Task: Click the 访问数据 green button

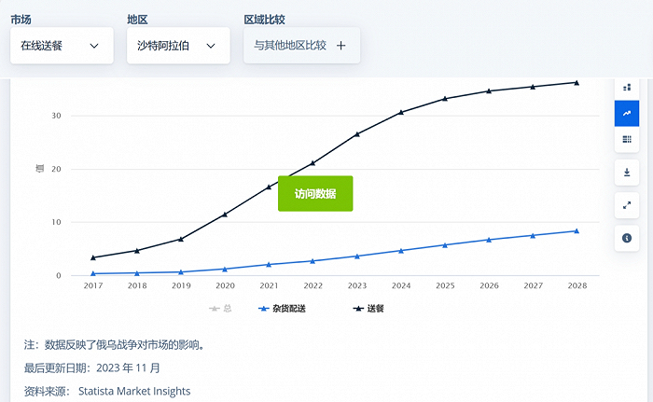Action: 315,193
